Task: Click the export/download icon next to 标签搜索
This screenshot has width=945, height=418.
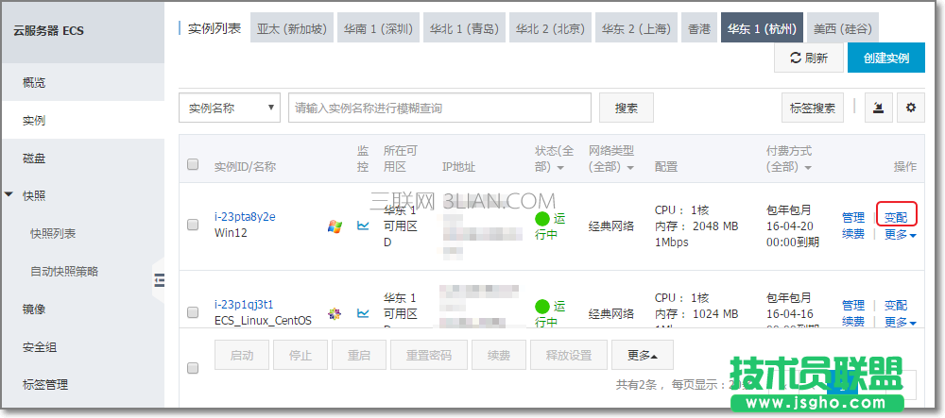Action: [x=878, y=109]
